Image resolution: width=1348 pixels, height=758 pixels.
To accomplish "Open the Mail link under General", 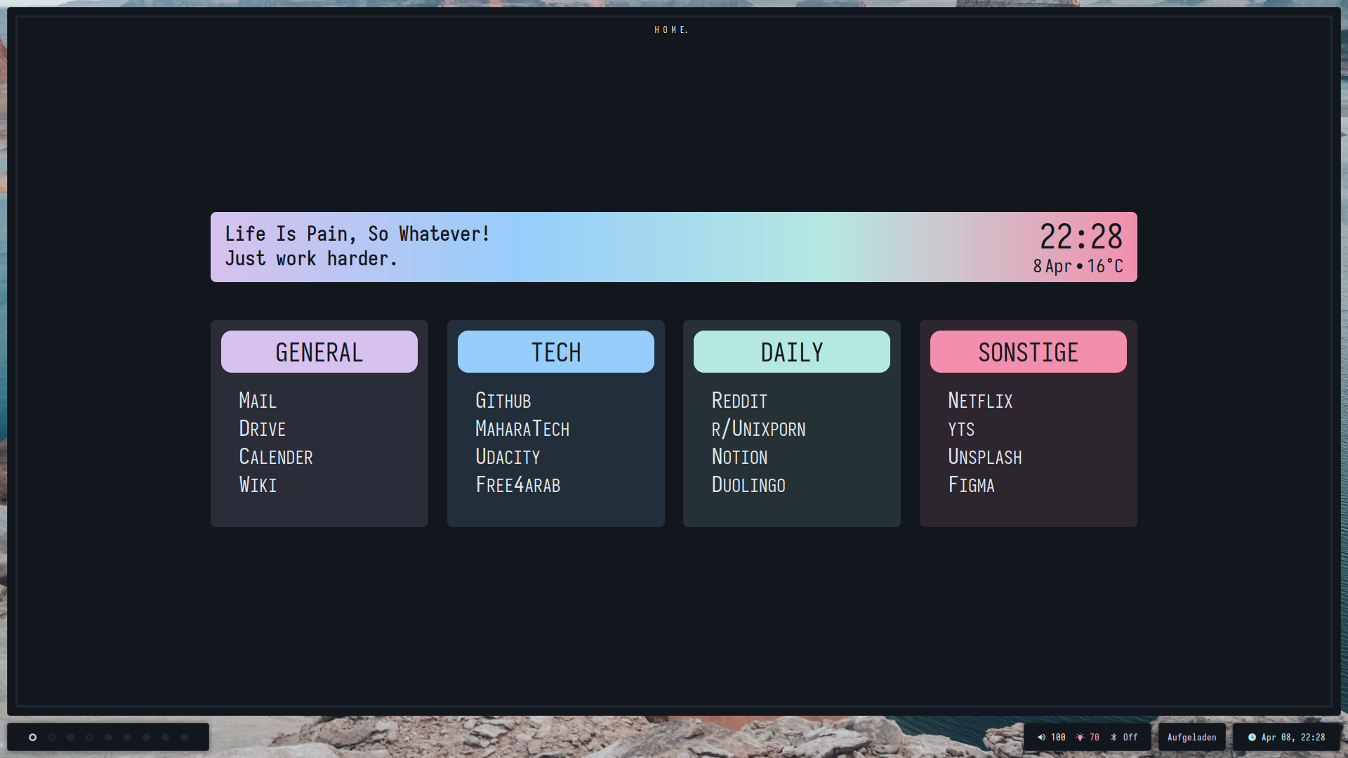I will (x=258, y=401).
